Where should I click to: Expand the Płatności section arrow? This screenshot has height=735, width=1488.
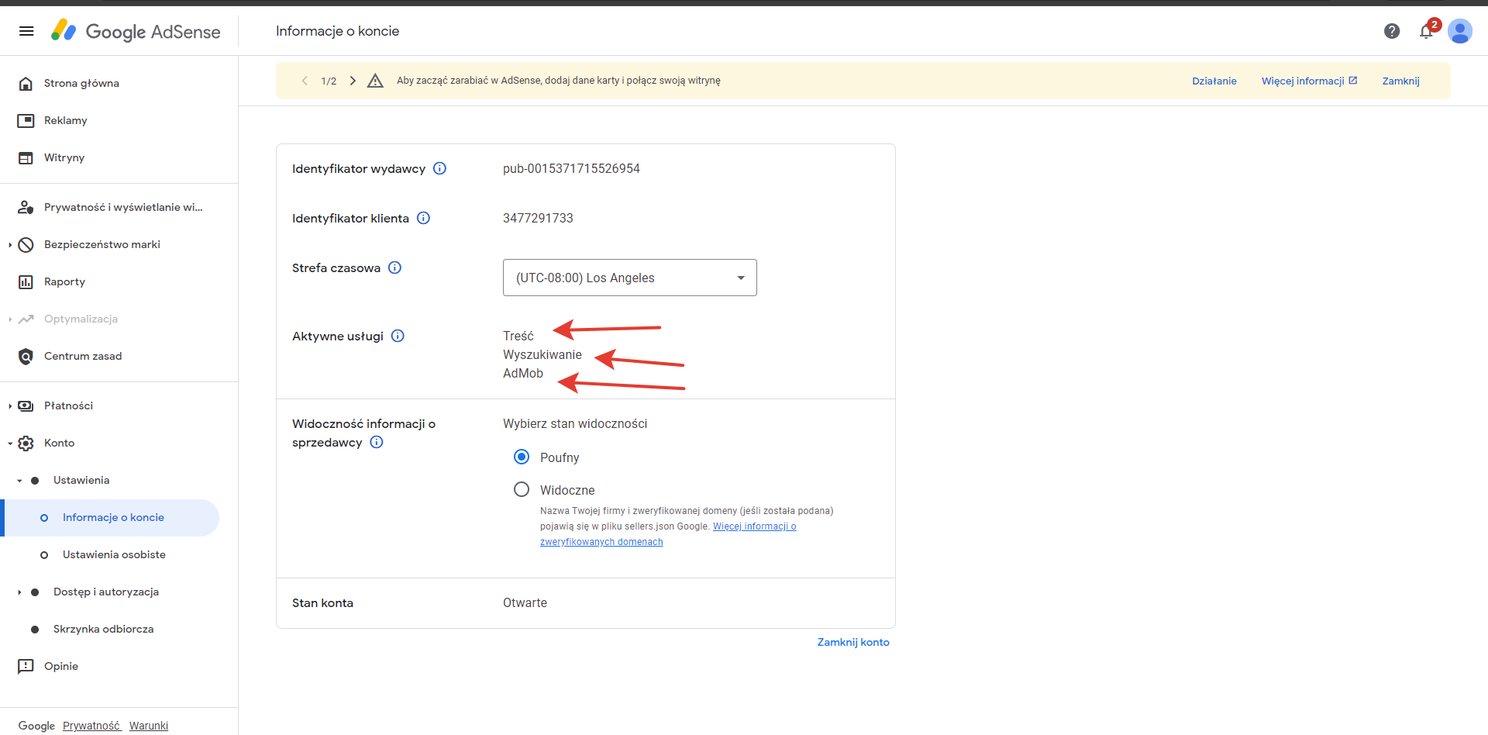tap(9, 405)
